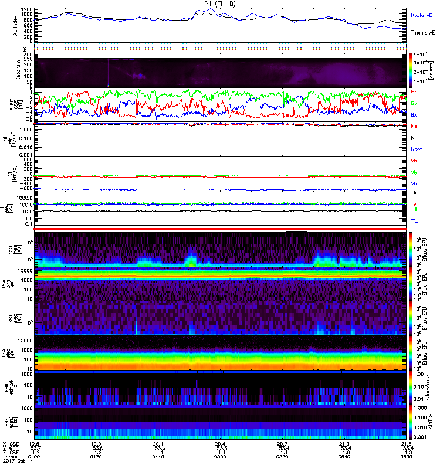The height and width of the screenshot is (469, 440).
Task: Click the 0400 time tick label
Action: tap(34, 457)
